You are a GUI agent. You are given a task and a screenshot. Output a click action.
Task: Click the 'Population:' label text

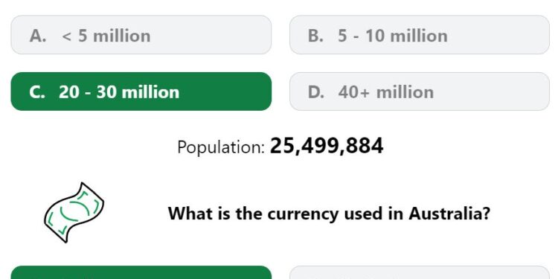pyautogui.click(x=221, y=147)
